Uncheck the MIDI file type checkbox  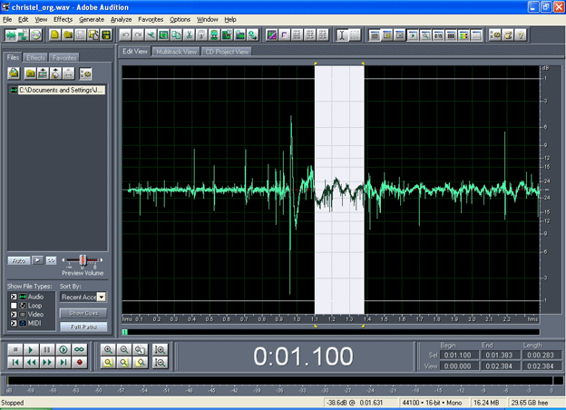click(x=14, y=324)
